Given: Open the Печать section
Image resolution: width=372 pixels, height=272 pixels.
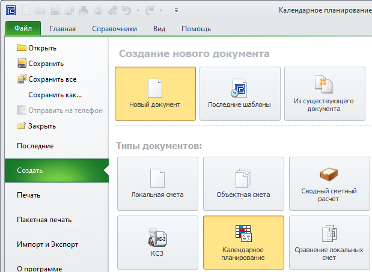Looking at the screenshot, I should pos(56,195).
